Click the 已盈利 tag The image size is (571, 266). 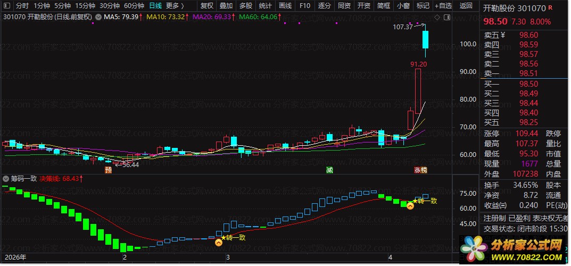pos(519,218)
